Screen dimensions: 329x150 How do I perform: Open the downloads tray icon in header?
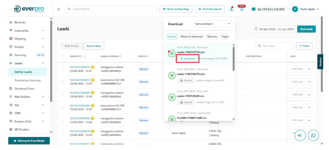231,9
